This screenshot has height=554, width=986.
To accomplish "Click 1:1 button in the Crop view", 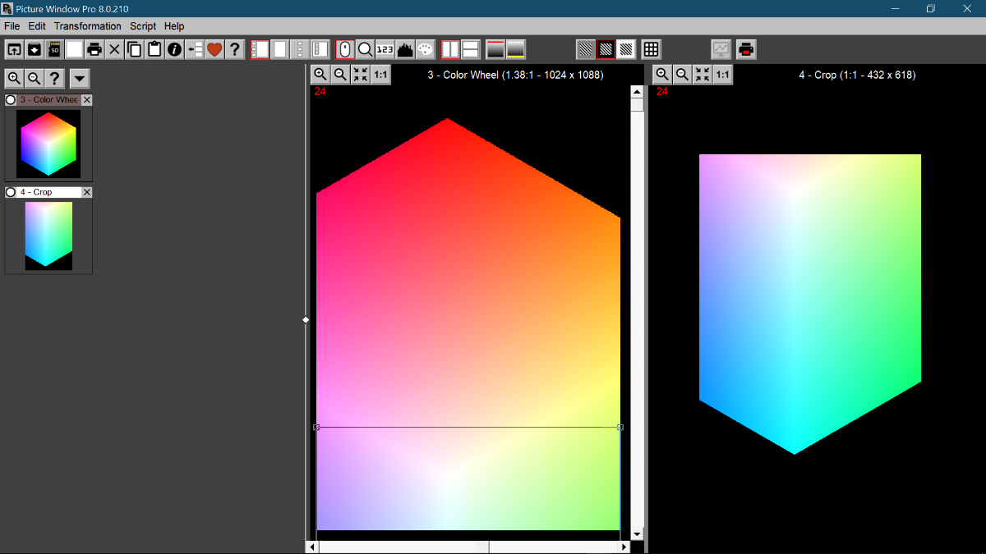I will click(722, 75).
